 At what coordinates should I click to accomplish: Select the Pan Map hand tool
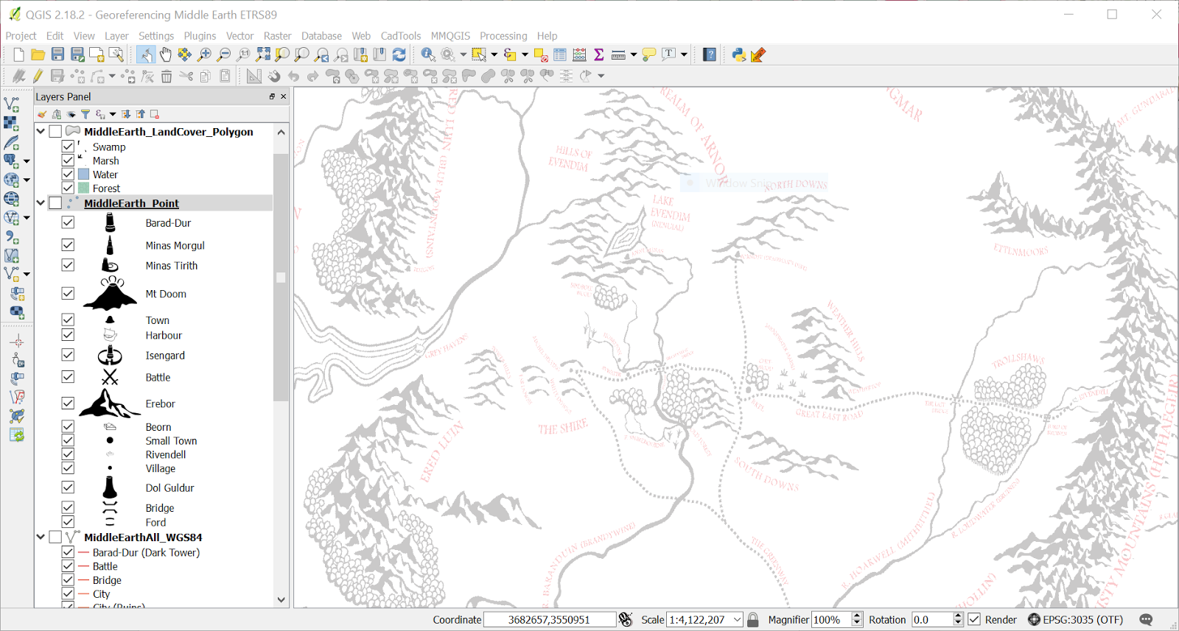click(x=165, y=54)
